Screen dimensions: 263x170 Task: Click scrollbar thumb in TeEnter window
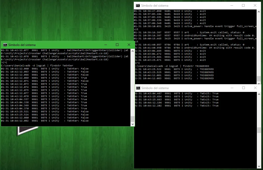pyautogui.click(x=133, y=119)
